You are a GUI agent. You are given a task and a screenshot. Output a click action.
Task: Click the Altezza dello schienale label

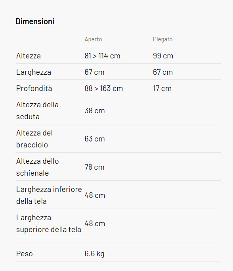tap(37, 167)
